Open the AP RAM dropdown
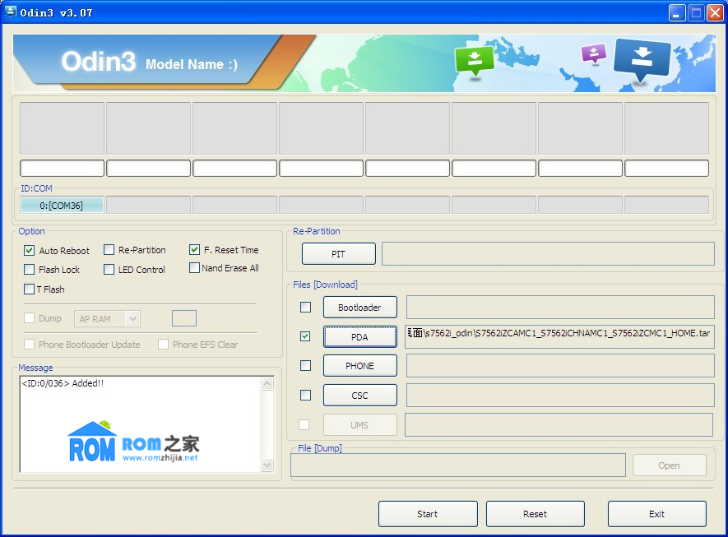The image size is (728, 537). [x=132, y=319]
